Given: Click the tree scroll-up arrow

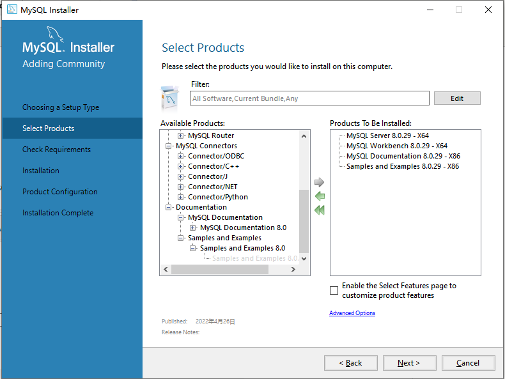Looking at the screenshot, I should (x=304, y=136).
